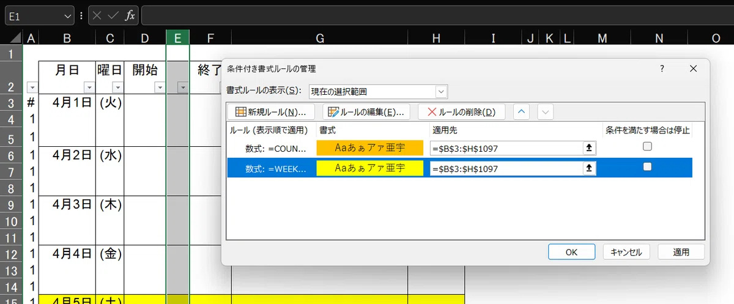
Task: Click the (木) weekday cell
Action: coord(110,204)
